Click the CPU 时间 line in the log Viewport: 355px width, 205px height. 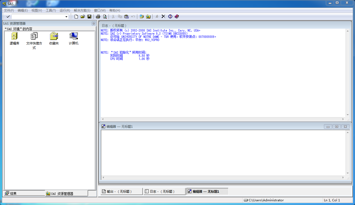tap(130, 59)
